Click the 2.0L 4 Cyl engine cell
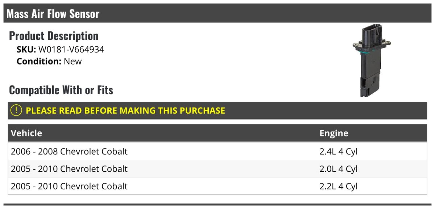 (x=338, y=169)
